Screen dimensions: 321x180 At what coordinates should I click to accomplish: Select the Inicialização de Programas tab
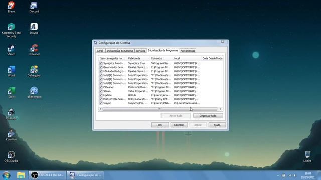[x=163, y=50]
